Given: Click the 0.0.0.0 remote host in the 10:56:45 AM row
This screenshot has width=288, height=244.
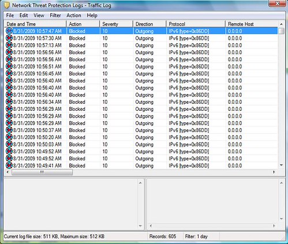Looking at the screenshot, I should pyautogui.click(x=235, y=74).
